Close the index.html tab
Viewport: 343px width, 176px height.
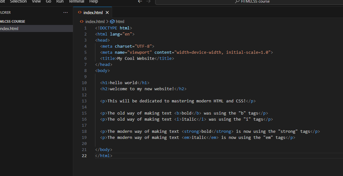(x=107, y=13)
